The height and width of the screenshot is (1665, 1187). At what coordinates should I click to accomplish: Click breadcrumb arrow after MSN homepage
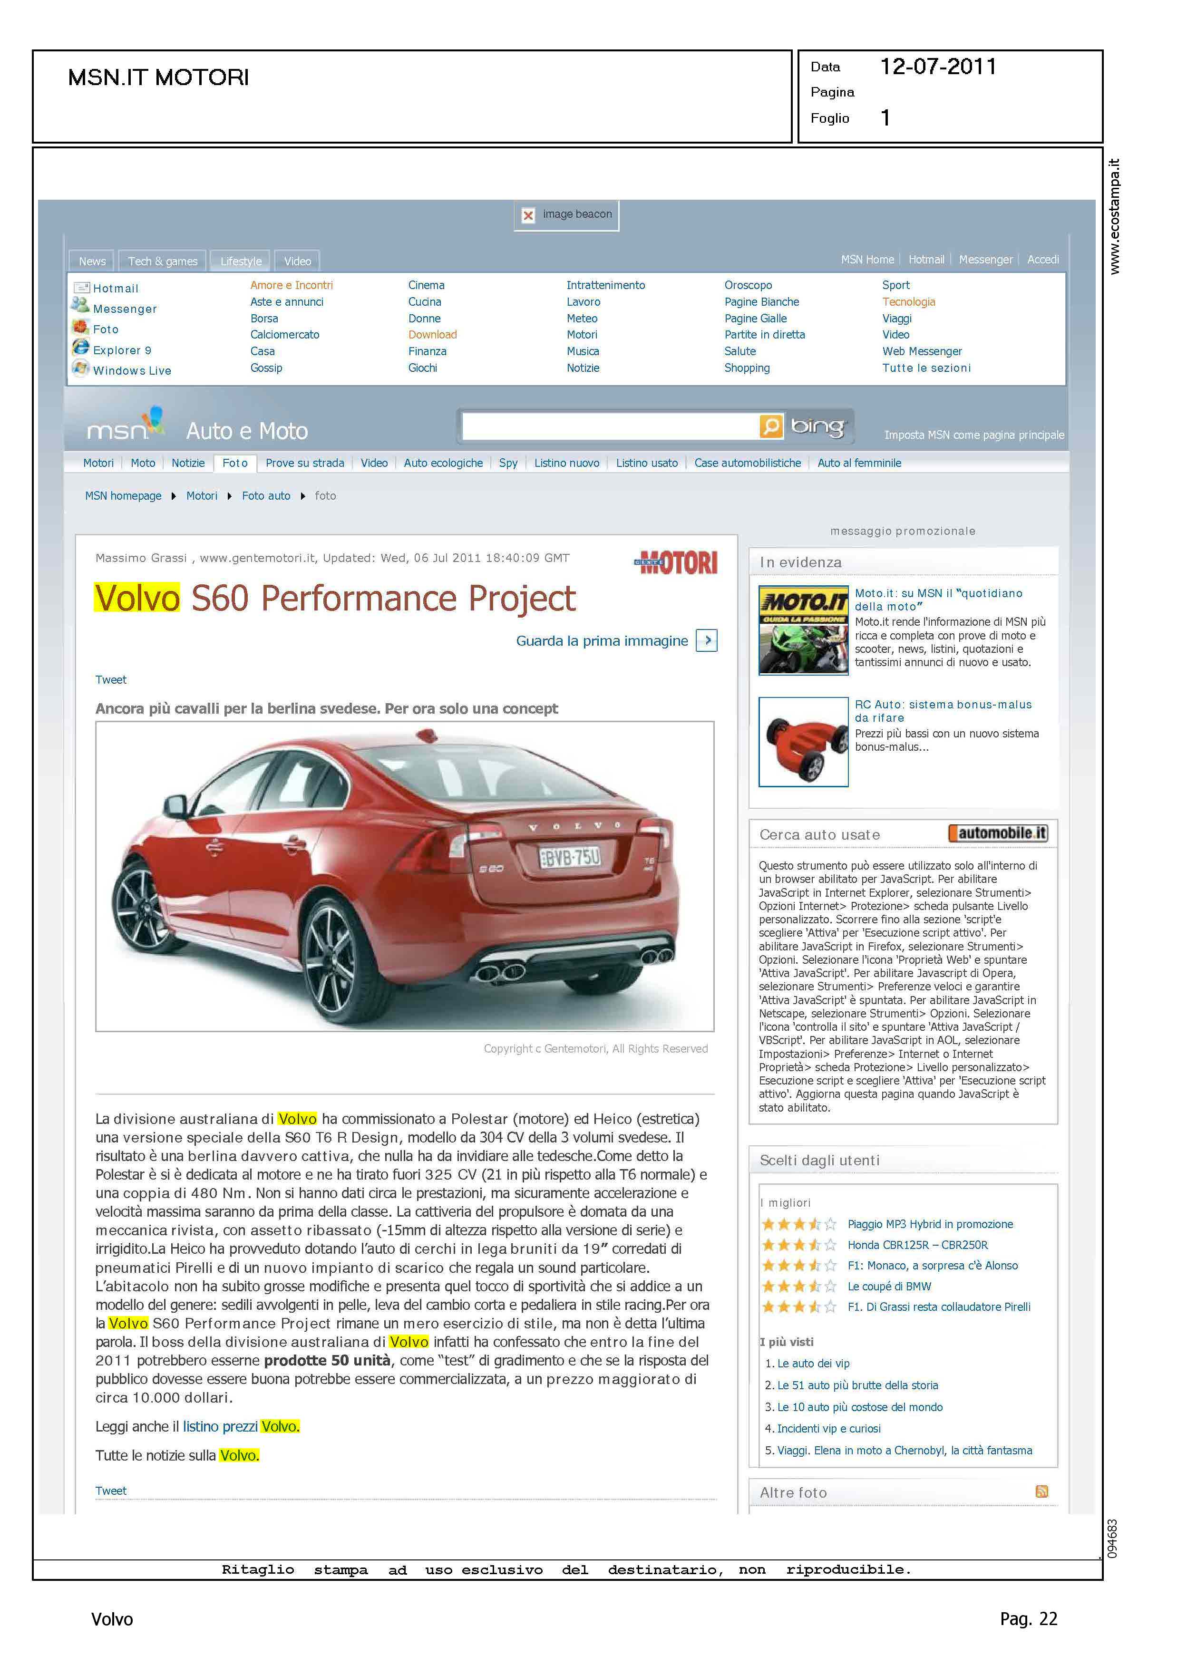pyautogui.click(x=173, y=496)
